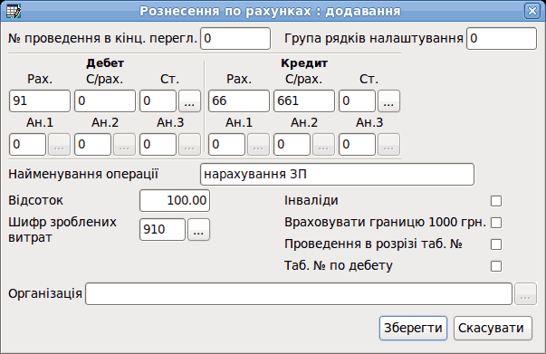Toggle Враховувати границю 1000 грн. checkbox
Viewport: 546px width, 354px height.
[496, 223]
